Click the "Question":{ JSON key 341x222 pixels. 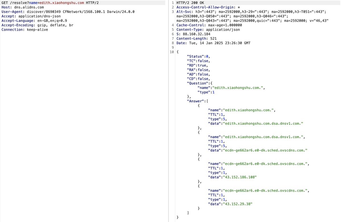pyautogui.click(x=199, y=83)
